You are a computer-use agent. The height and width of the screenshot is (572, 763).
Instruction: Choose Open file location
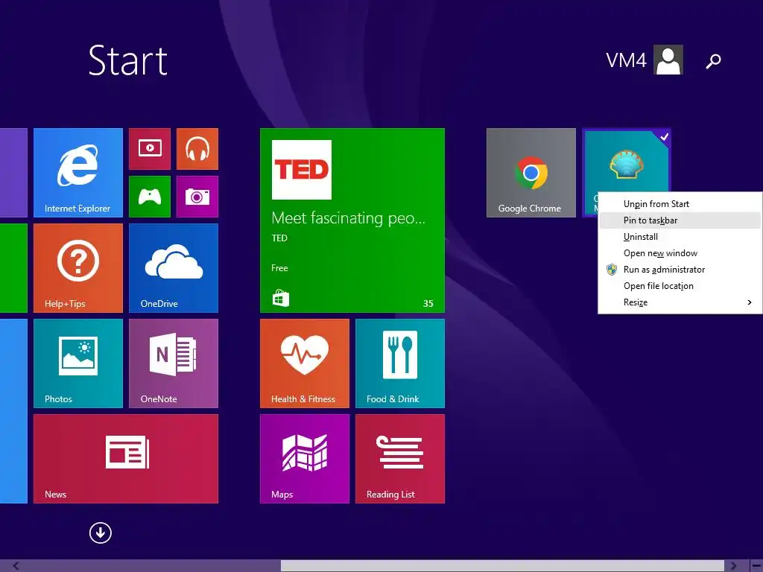click(680, 286)
